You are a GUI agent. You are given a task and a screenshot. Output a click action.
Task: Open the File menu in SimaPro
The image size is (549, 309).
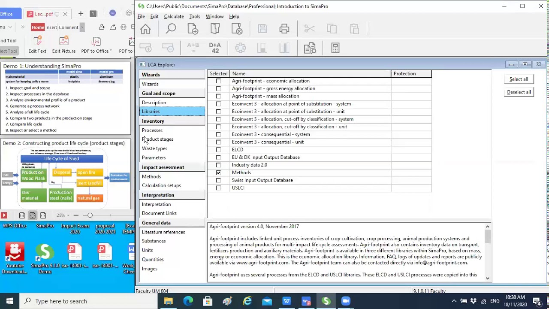[141, 16]
